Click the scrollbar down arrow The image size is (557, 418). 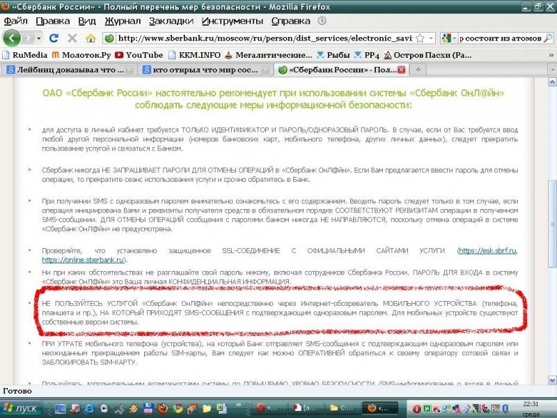coord(552,380)
